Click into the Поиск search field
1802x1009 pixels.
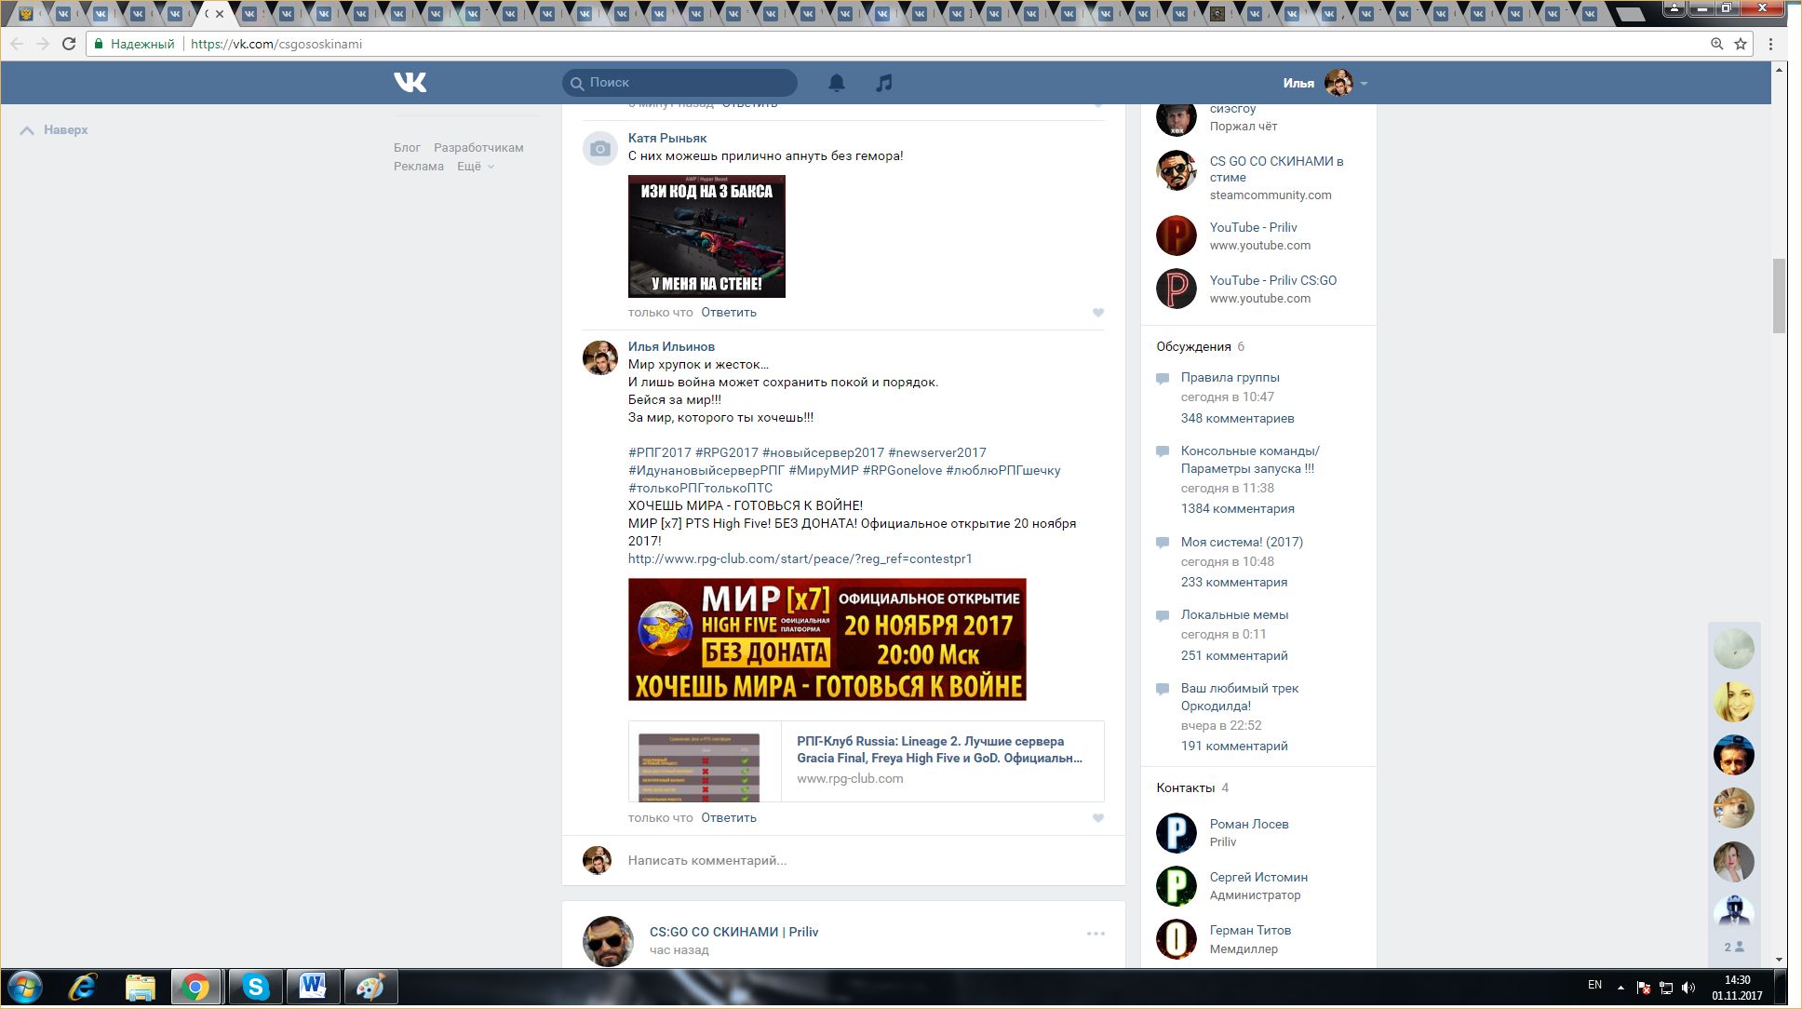click(x=679, y=83)
